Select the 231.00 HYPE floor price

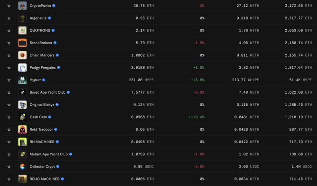(141, 80)
